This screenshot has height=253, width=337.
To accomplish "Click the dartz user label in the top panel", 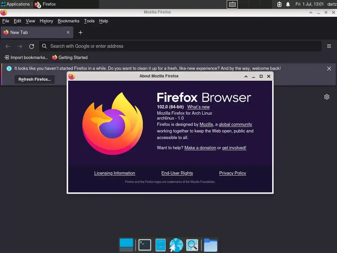I will coord(332,4).
